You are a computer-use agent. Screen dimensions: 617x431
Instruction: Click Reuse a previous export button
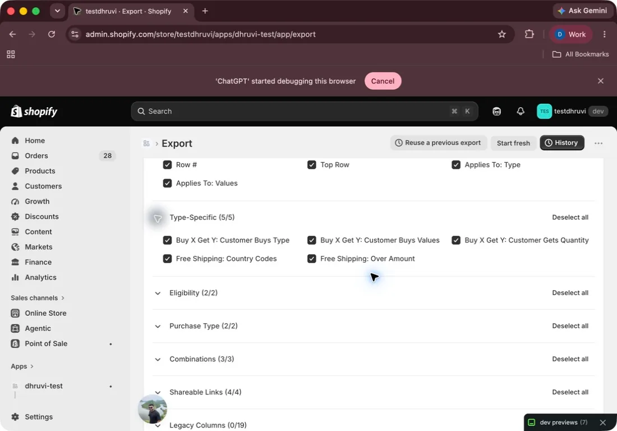(439, 143)
